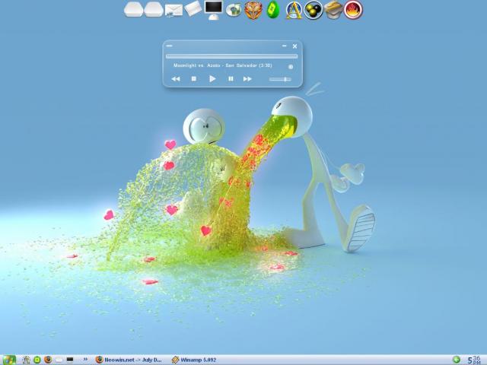Open the CD disc dock icon
Screen dimensions: 487x365
click(234, 10)
